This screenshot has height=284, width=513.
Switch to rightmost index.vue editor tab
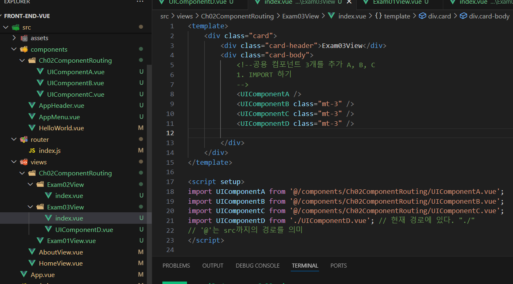478,2
